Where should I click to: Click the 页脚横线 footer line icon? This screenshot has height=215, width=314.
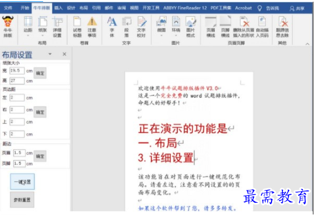[225, 22]
